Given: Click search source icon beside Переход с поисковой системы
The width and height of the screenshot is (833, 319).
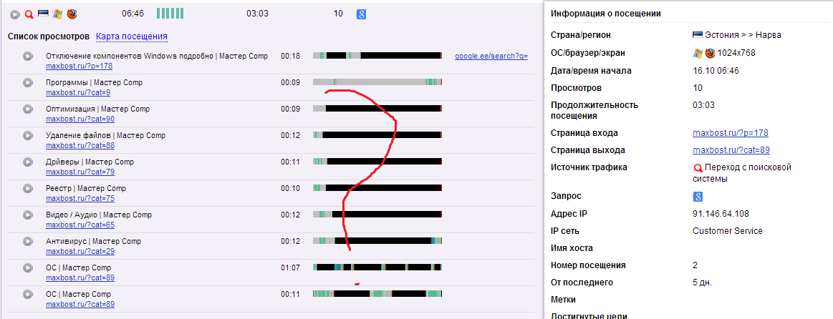Looking at the screenshot, I should pyautogui.click(x=698, y=168).
